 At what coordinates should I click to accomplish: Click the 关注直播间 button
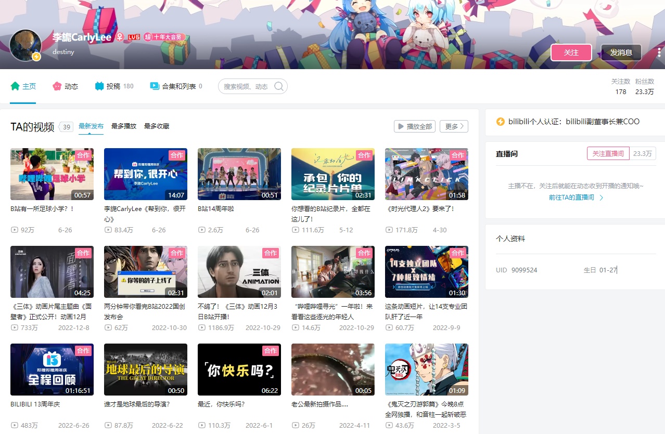click(608, 154)
